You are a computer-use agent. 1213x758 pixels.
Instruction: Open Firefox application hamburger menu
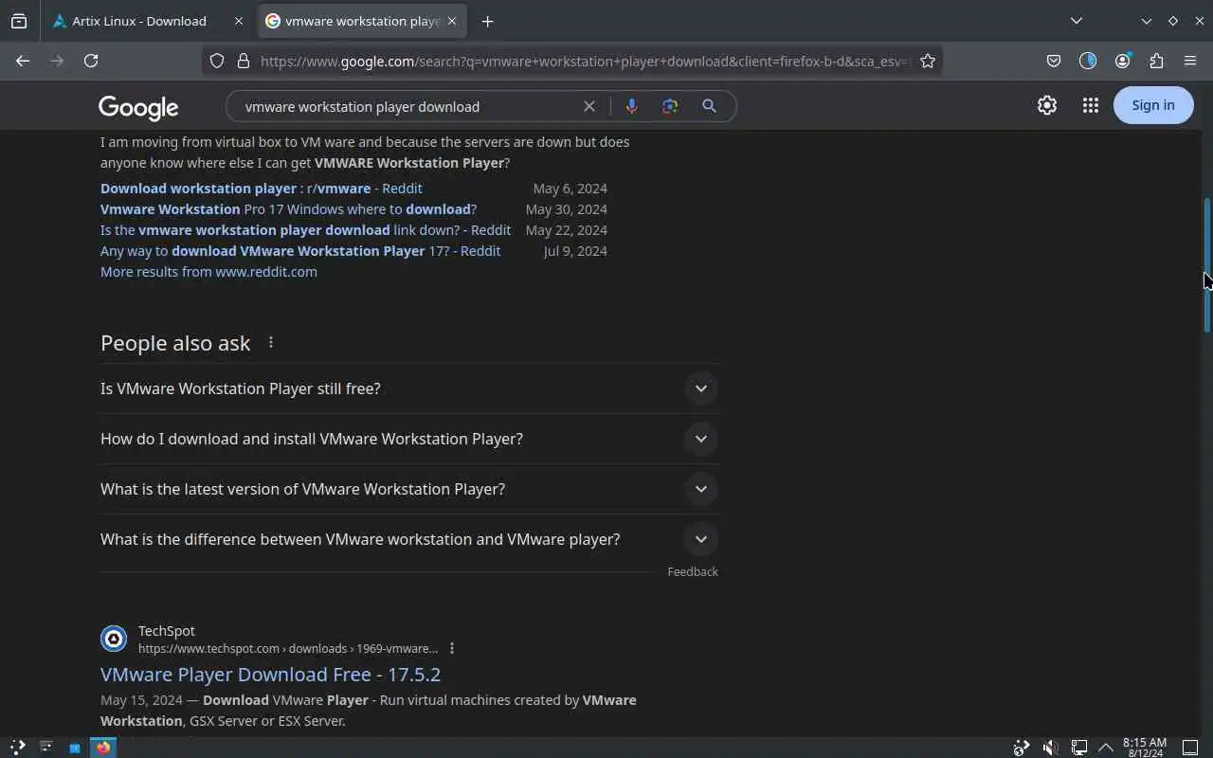click(x=1190, y=61)
